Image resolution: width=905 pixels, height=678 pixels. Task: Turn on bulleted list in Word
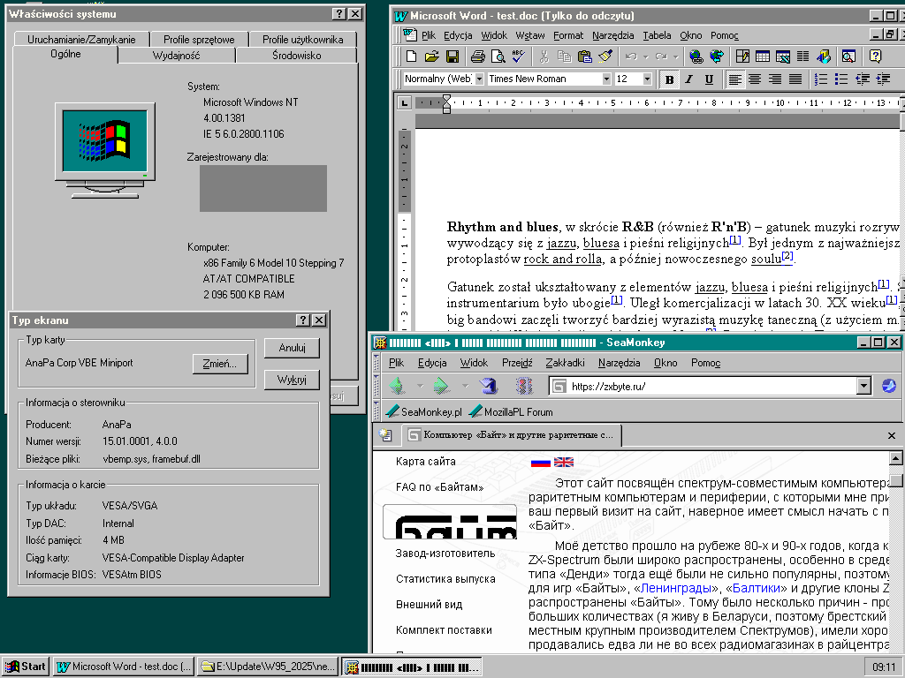(x=841, y=79)
